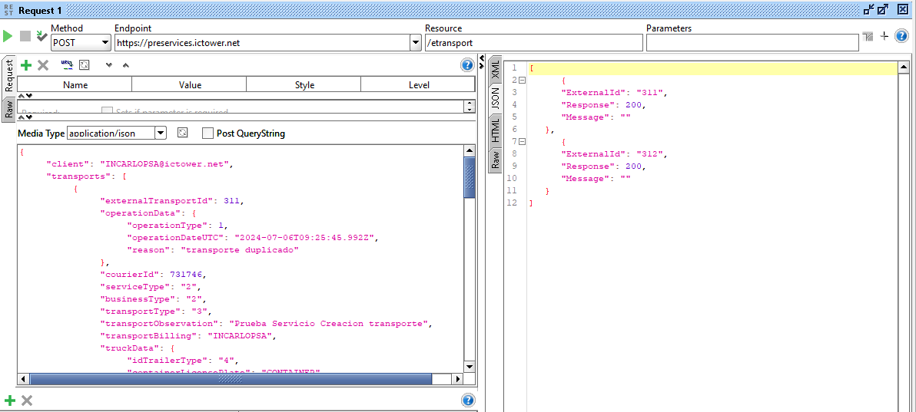
Task: Click the green plus icon below the request body
Action: click(9, 400)
